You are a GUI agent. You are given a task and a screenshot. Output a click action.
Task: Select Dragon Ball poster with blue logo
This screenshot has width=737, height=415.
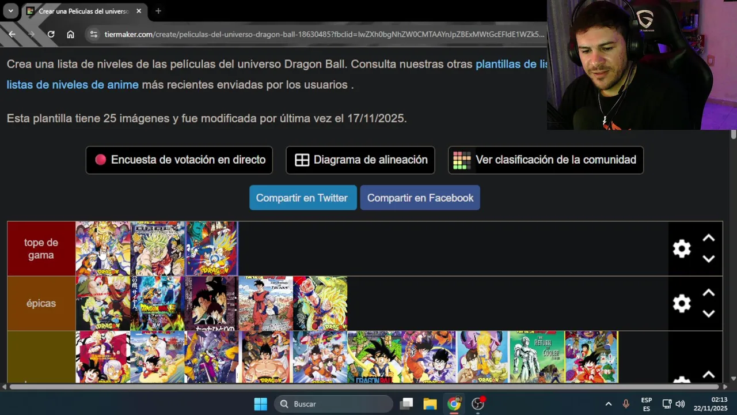[x=374, y=357]
